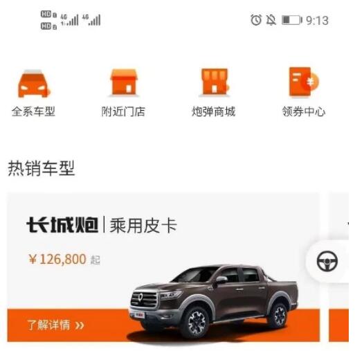364x351 pixels.
Task: Open the 全系车型 car icon
Action: pyautogui.click(x=34, y=84)
